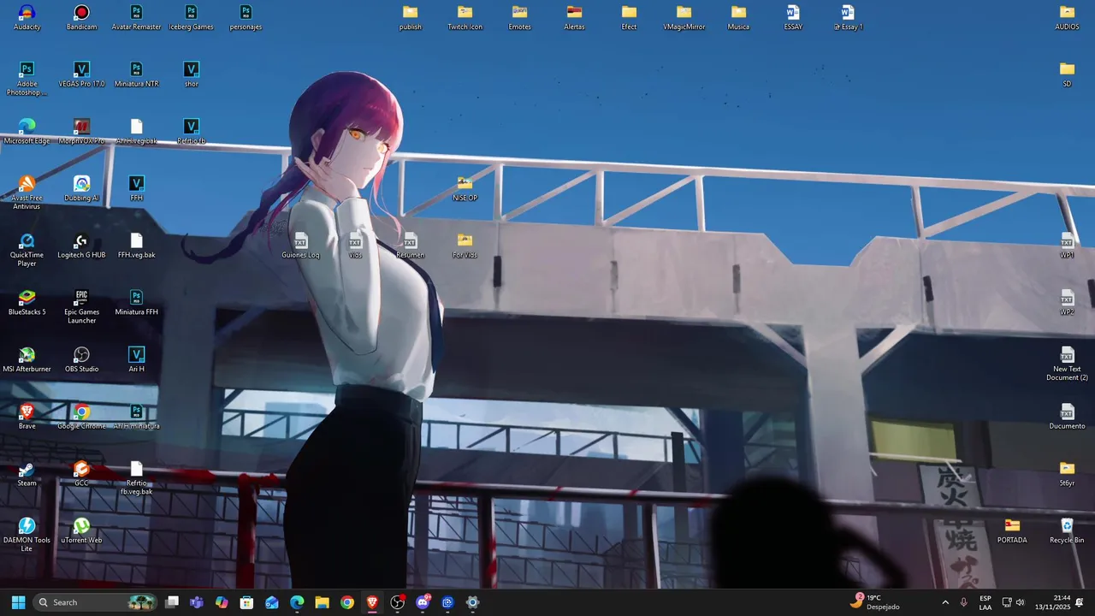Select New Text Document (2) file

(1067, 364)
